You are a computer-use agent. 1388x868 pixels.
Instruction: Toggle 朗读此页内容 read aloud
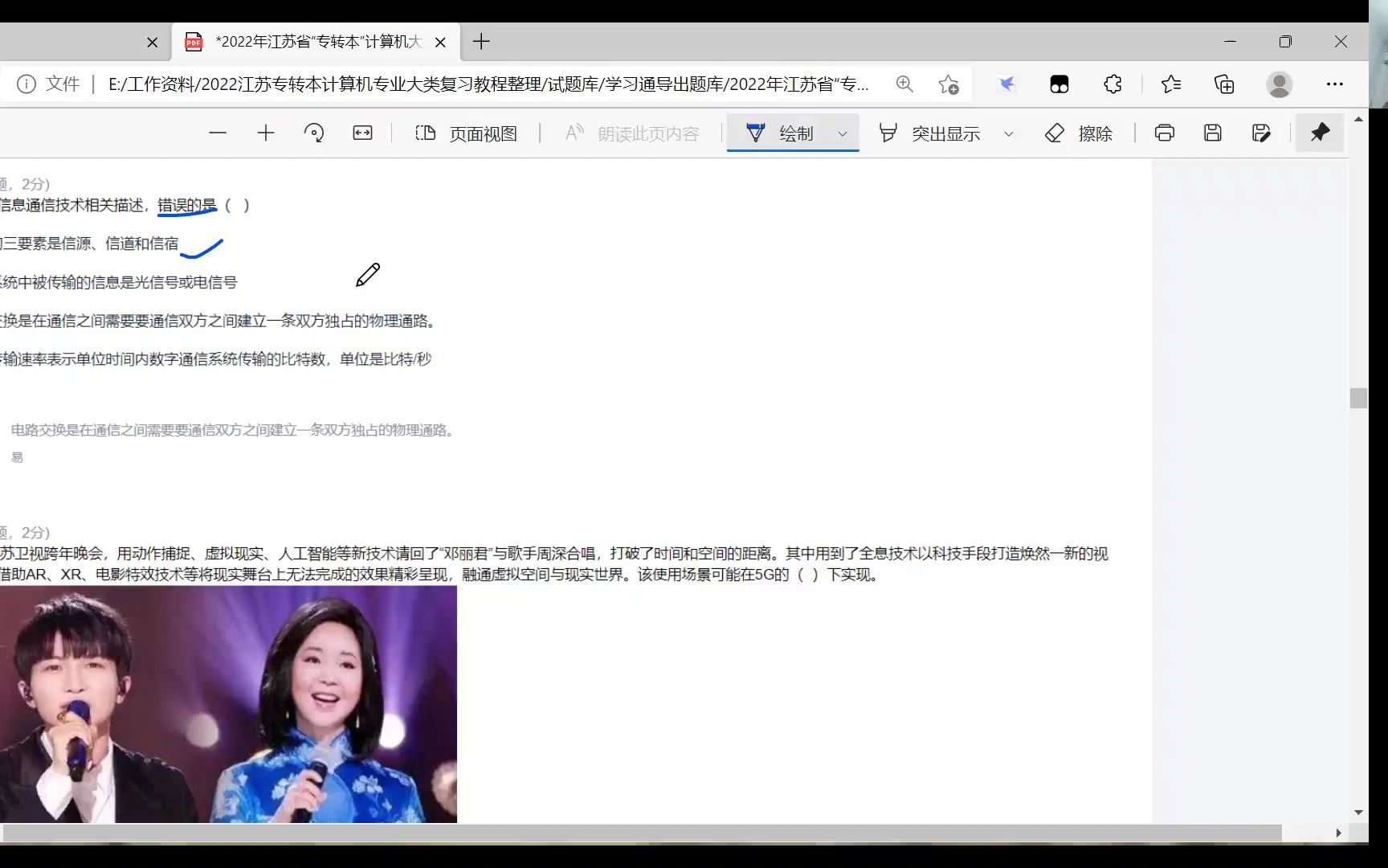pyautogui.click(x=631, y=133)
